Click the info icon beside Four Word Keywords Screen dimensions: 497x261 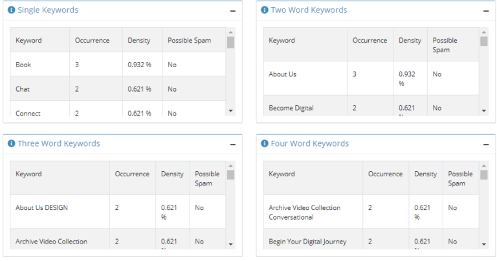265,143
